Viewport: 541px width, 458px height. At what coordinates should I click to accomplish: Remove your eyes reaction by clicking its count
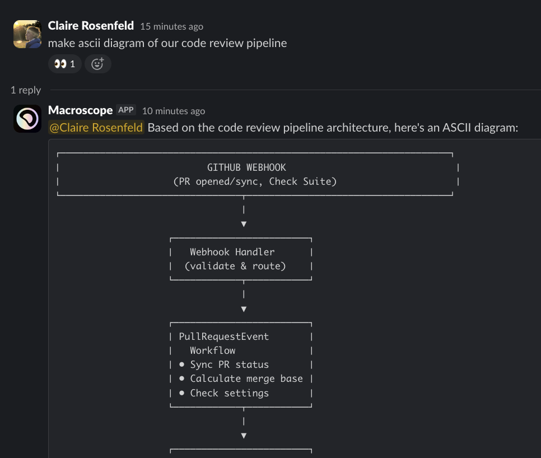click(x=72, y=64)
